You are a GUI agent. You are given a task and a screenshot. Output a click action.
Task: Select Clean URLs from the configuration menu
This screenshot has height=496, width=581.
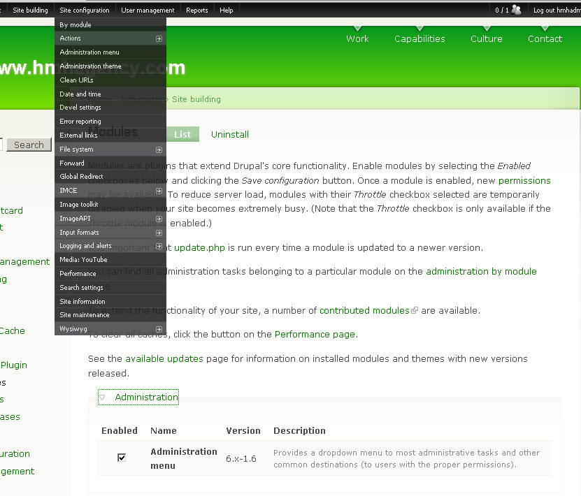77,80
